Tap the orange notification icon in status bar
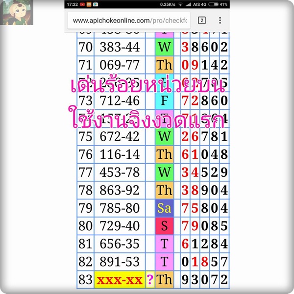This screenshot has height=294, width=294. (89, 4)
